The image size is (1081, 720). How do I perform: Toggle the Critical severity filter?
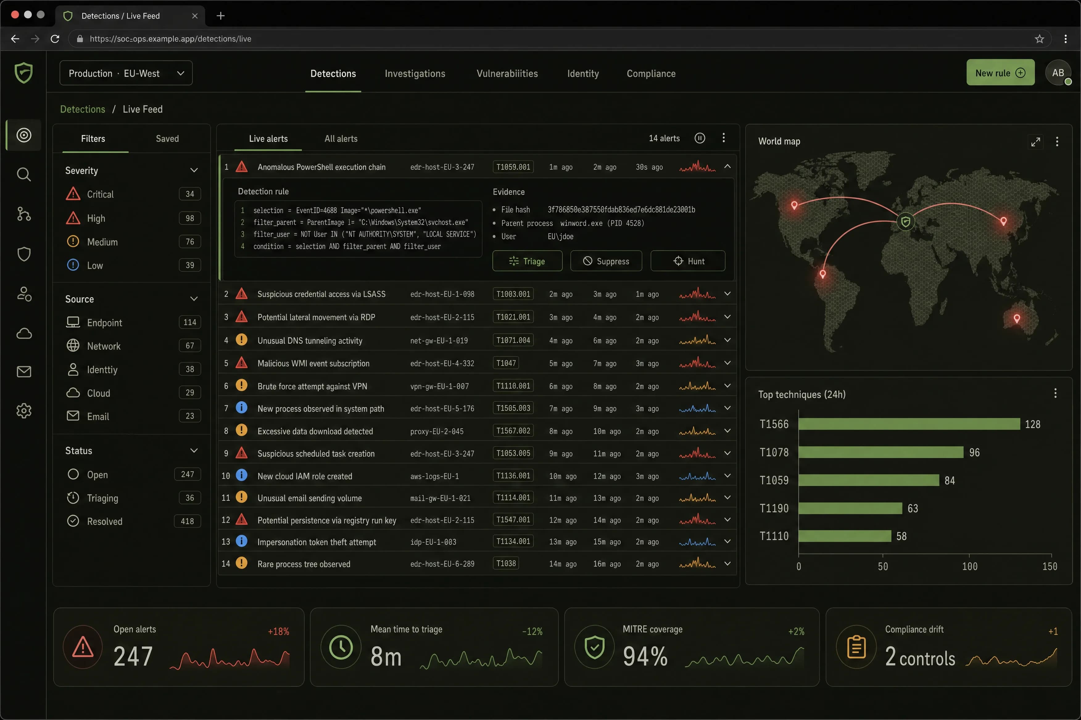[133, 194]
